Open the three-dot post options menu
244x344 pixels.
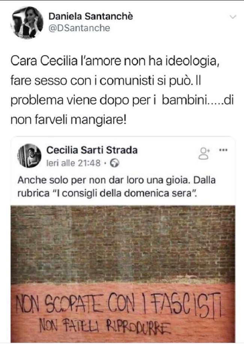coord(223,150)
